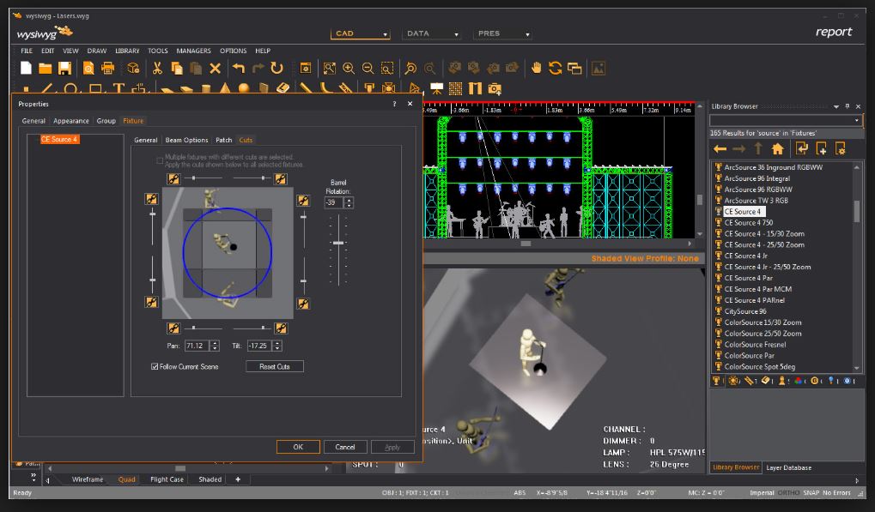This screenshot has height=512, width=875.
Task: Click the Pan value input field
Action: 197,346
